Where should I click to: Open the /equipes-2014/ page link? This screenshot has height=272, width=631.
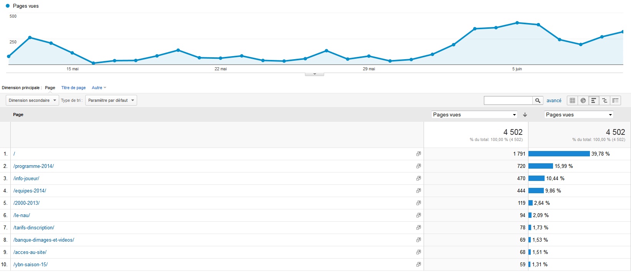[30, 191]
